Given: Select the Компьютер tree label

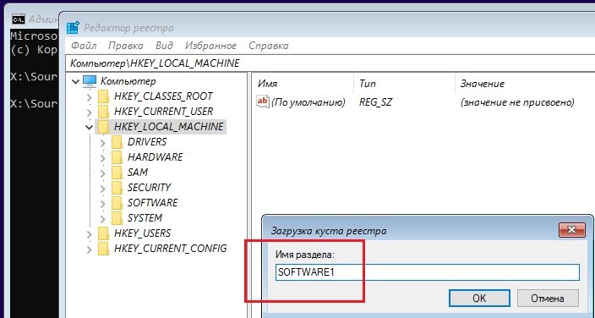Looking at the screenshot, I should pos(128,81).
